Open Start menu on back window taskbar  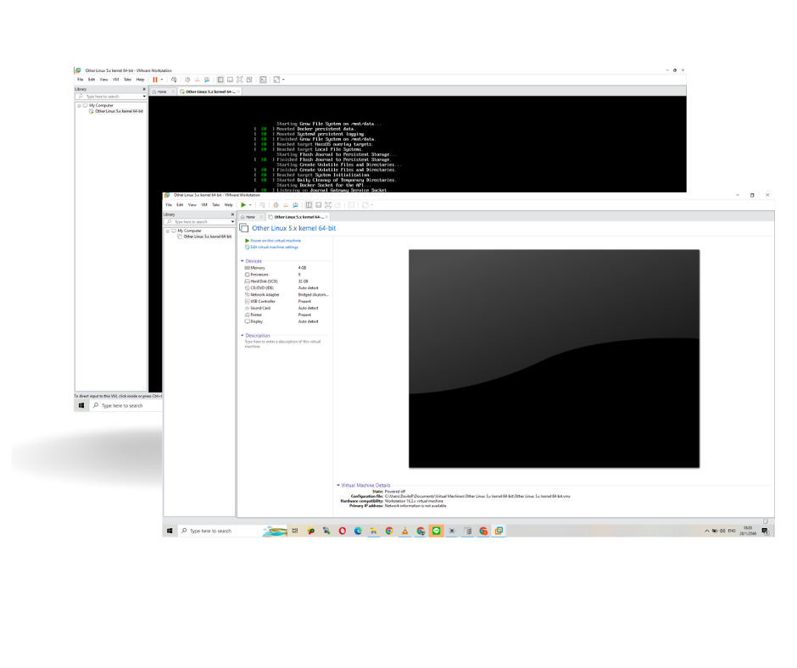pyautogui.click(x=81, y=406)
